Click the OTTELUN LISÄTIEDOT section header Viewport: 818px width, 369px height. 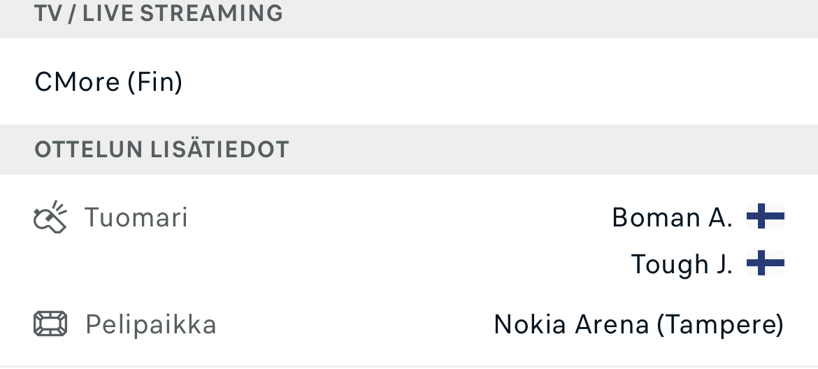pos(162,150)
